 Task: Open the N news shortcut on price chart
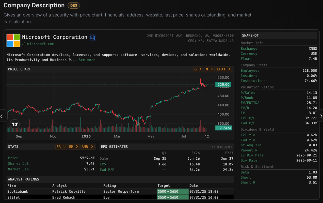click(209, 69)
